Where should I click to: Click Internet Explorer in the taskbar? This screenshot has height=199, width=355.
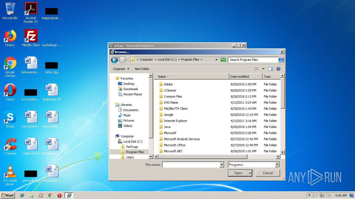pyautogui.click(x=22, y=195)
